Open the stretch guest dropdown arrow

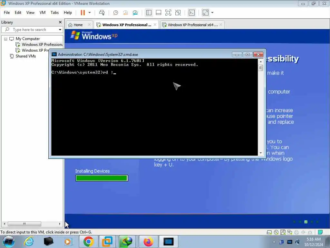[212, 13]
